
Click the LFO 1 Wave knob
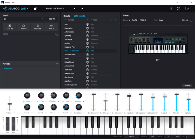click(54, 96)
